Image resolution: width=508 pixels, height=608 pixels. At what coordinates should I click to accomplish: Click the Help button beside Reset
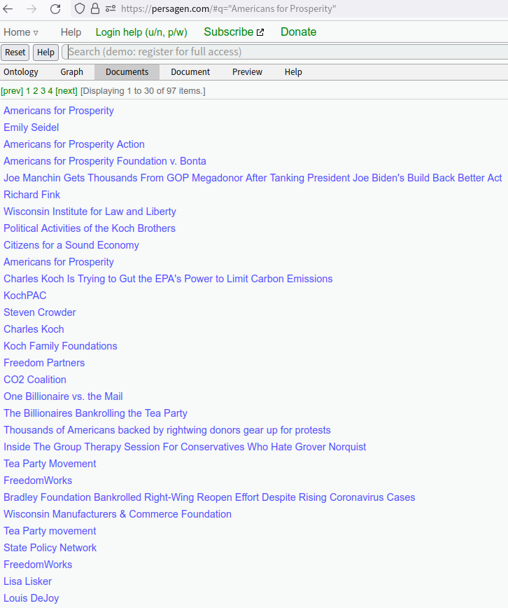pos(45,53)
